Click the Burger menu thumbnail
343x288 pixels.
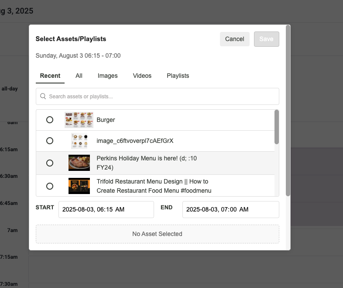point(79,120)
